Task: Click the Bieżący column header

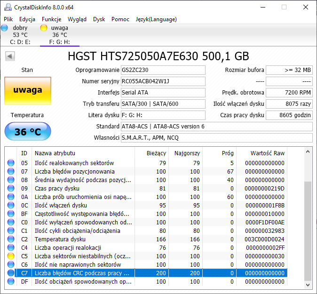Action: click(x=151, y=153)
